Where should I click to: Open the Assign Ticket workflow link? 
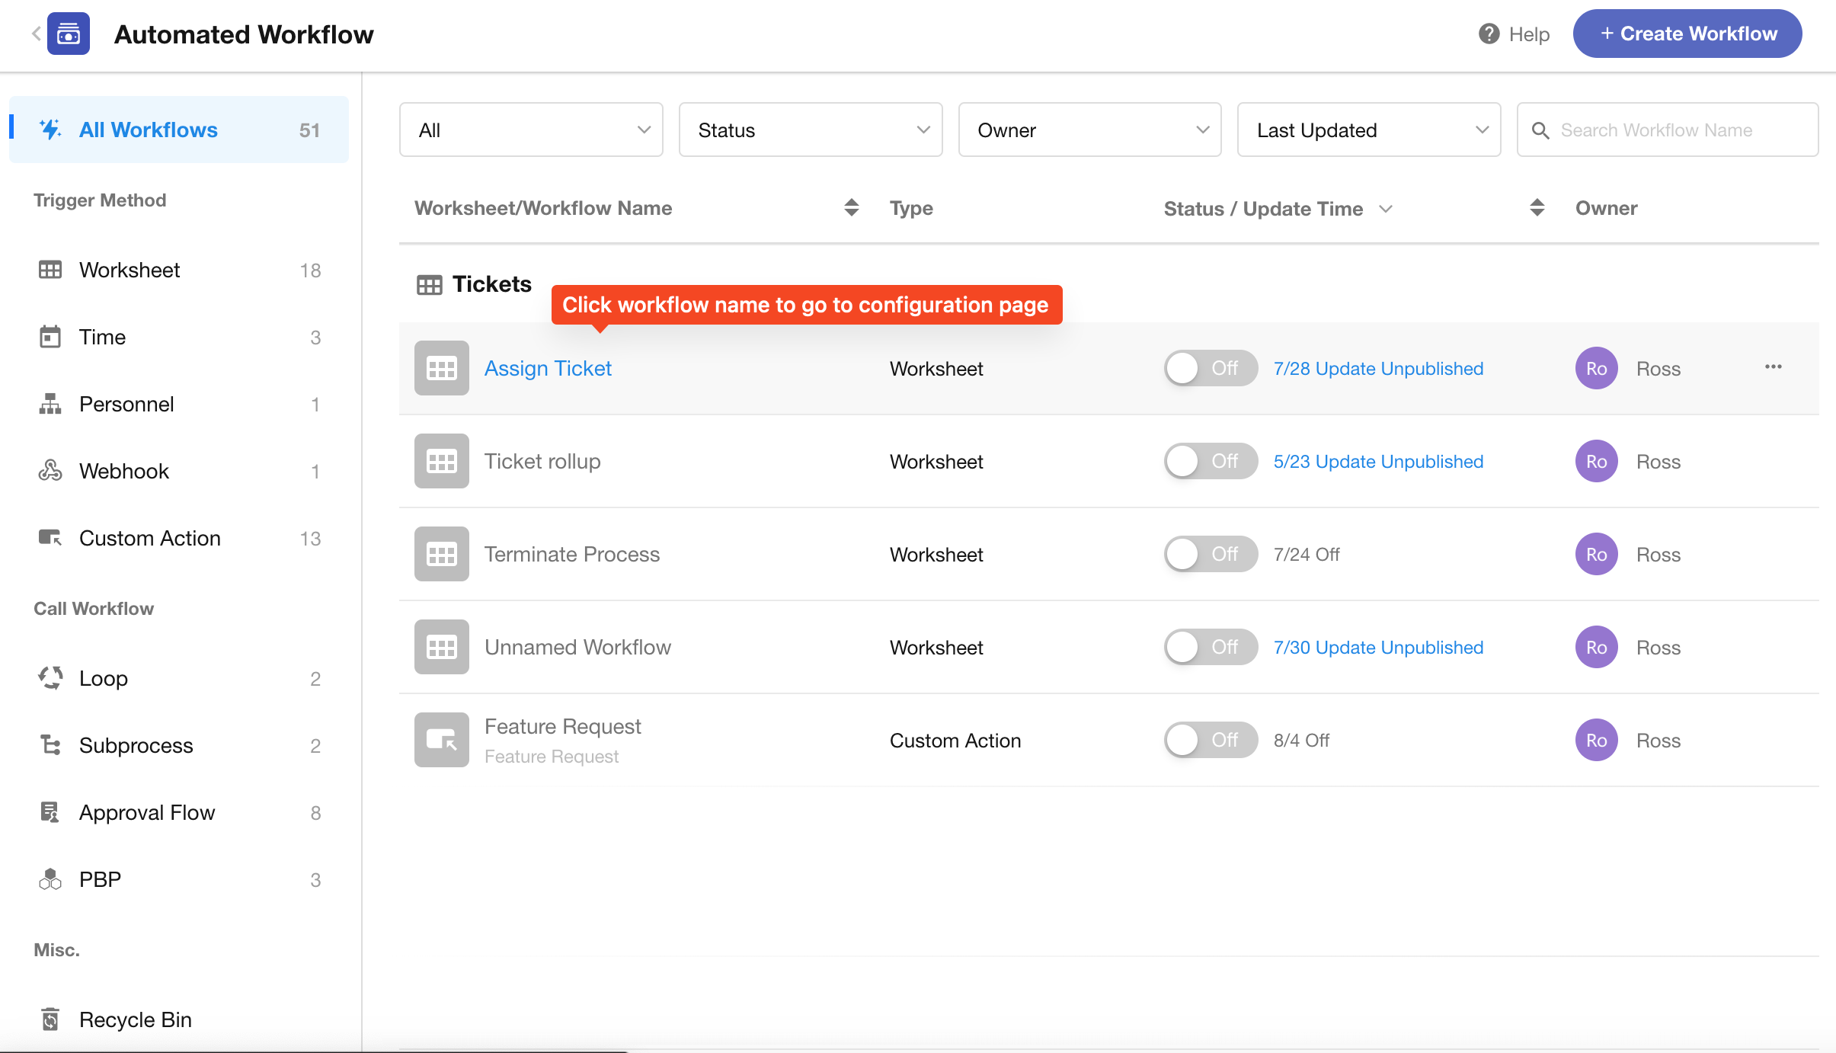tap(548, 368)
